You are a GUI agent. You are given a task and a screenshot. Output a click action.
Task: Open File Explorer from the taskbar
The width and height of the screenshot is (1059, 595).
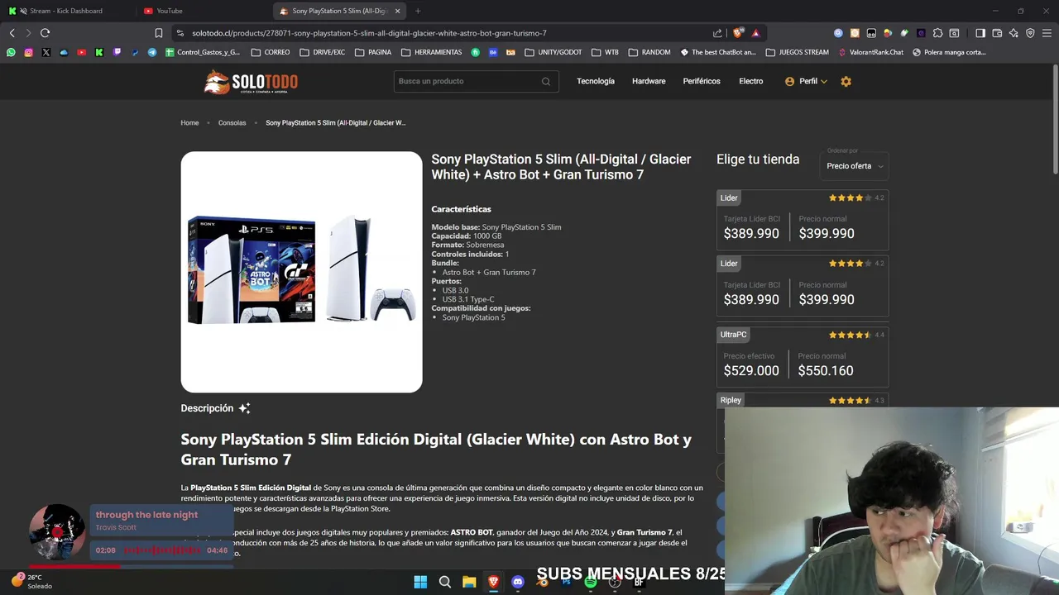469,582
